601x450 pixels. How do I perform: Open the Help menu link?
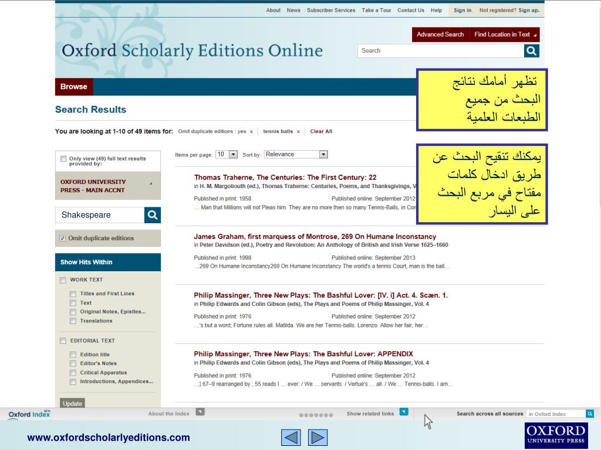pyautogui.click(x=436, y=11)
